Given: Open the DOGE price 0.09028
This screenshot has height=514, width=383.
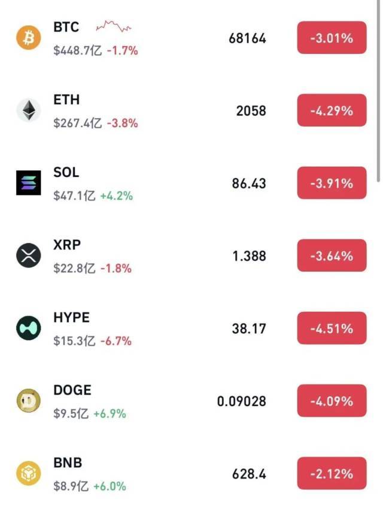Looking at the screenshot, I should click(242, 401).
